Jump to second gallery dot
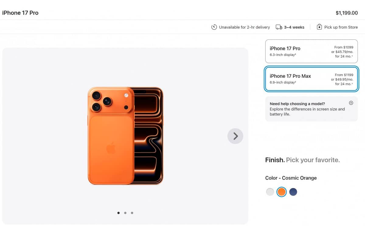This screenshot has width=365, height=235. [125, 213]
